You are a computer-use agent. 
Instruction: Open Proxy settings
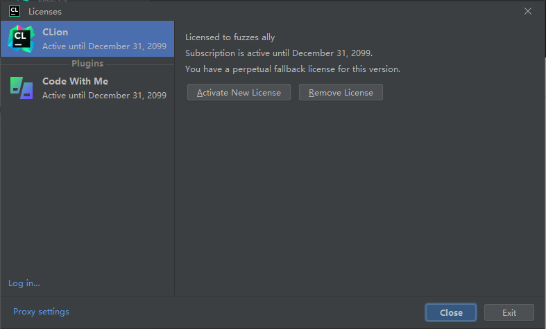(x=41, y=312)
